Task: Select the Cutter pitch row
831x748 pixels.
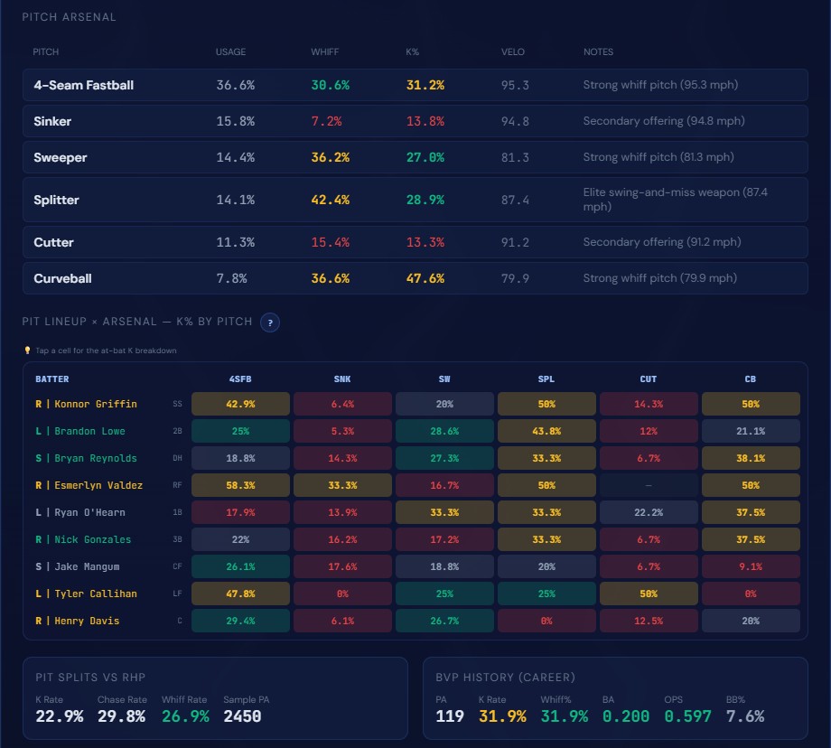Action: pyautogui.click(x=415, y=242)
